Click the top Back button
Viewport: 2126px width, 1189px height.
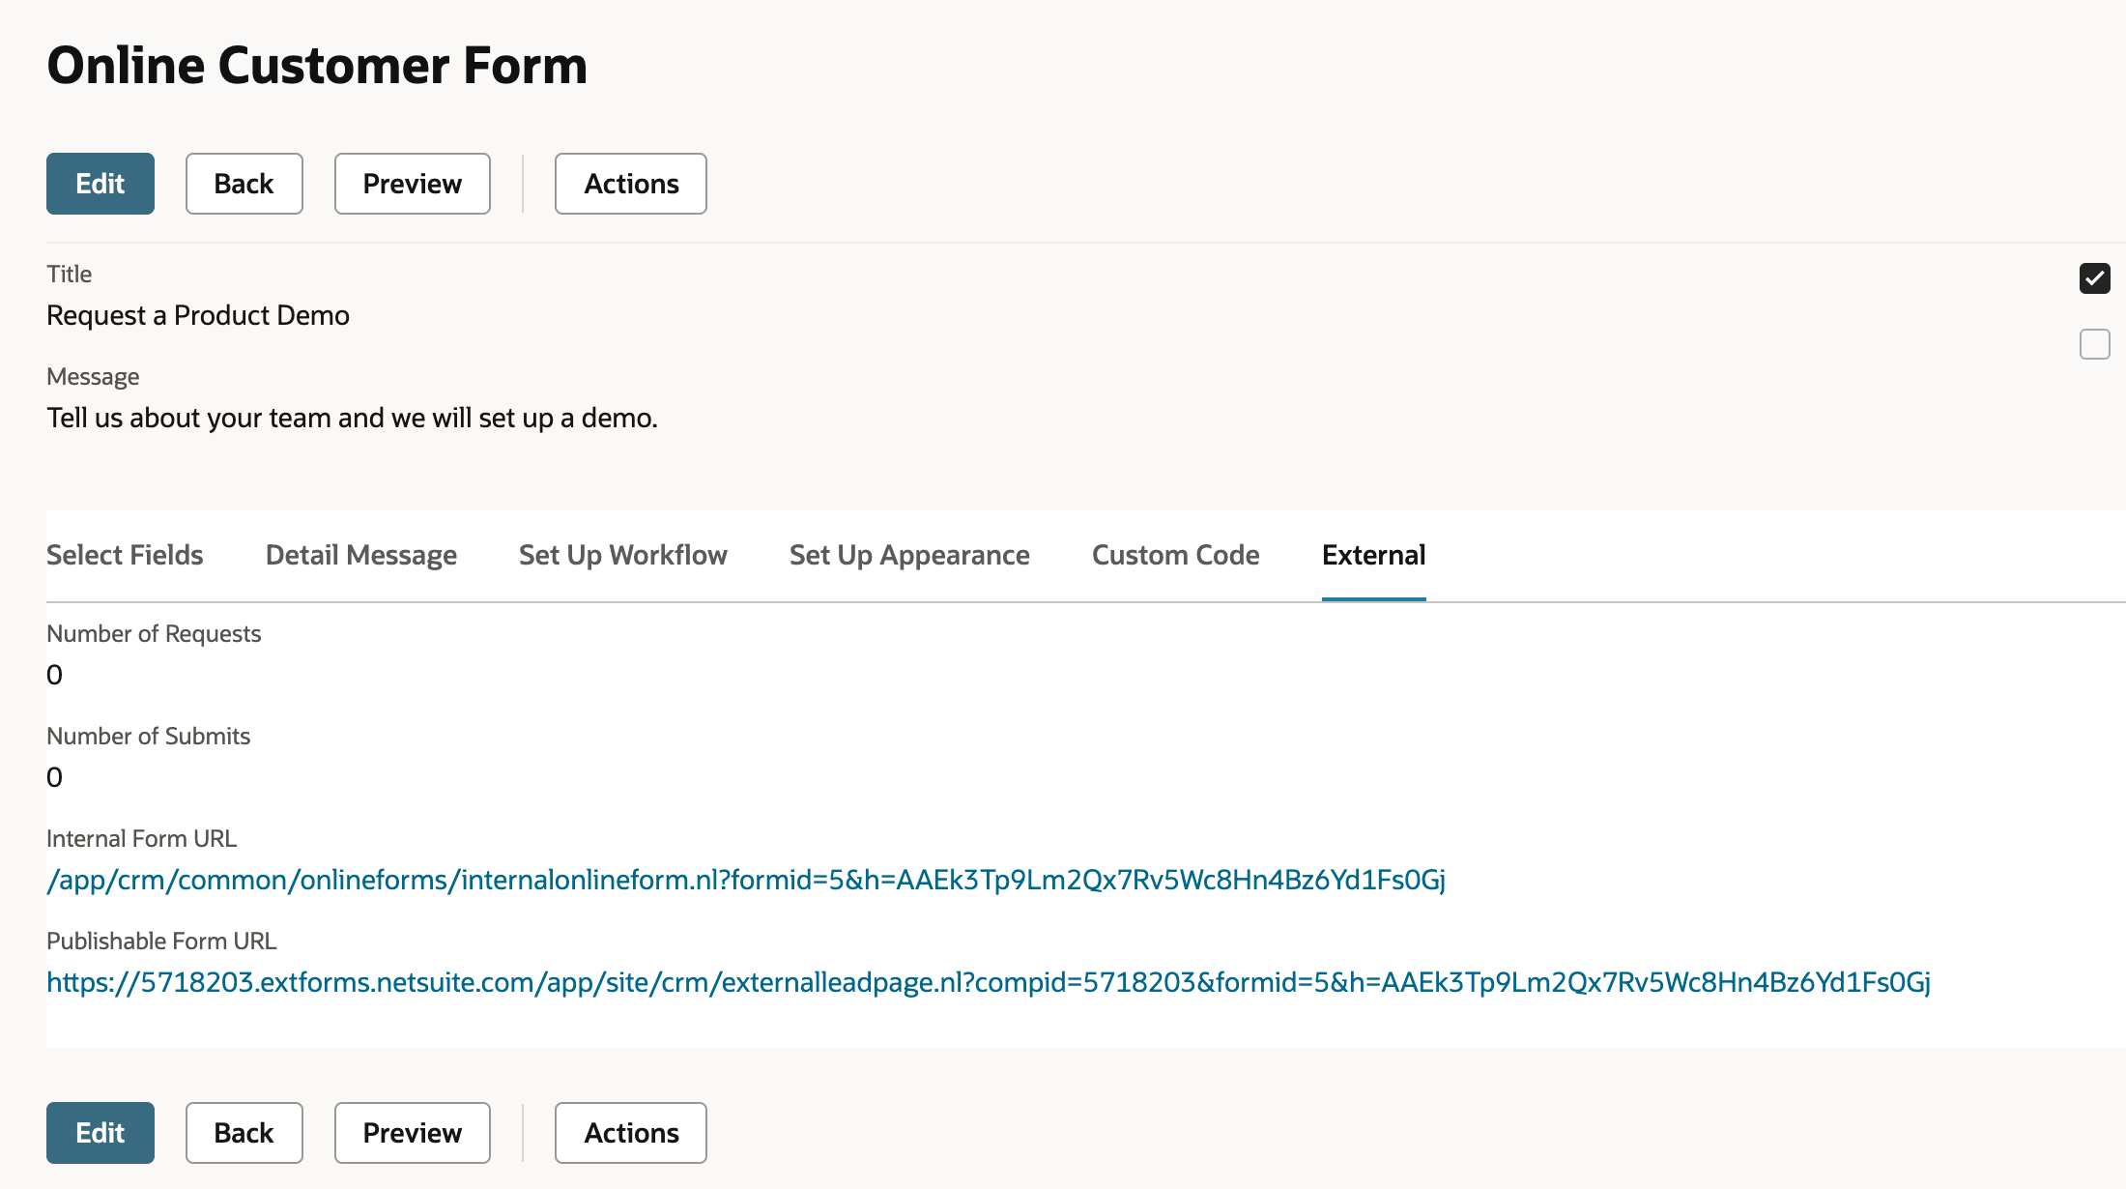244,184
